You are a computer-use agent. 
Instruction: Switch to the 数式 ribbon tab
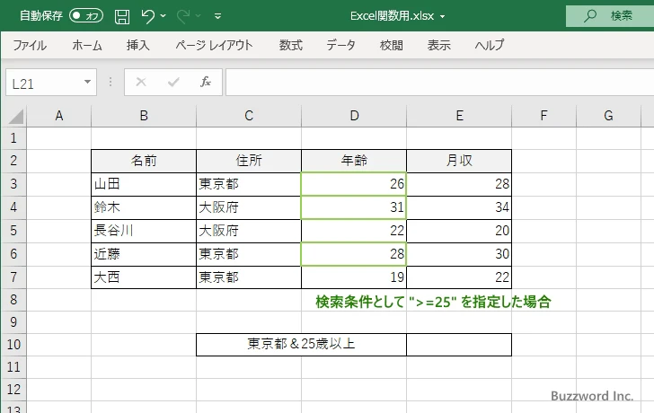click(290, 45)
